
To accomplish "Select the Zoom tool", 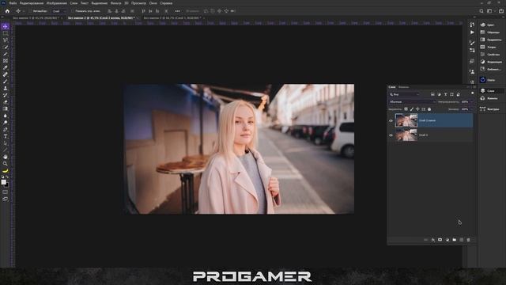I will tap(6, 164).
